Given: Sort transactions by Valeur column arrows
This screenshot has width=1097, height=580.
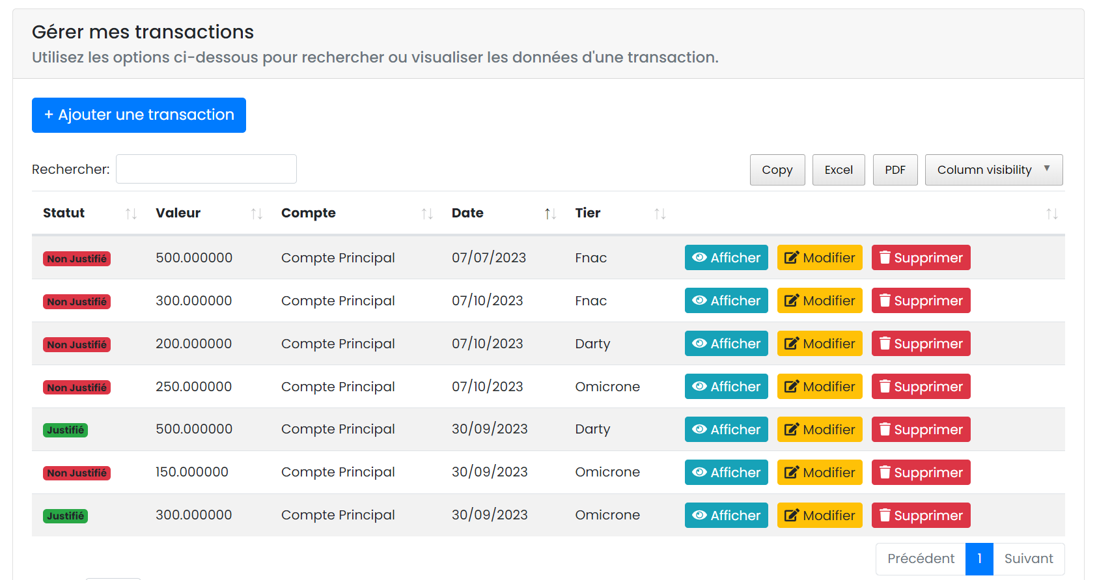Looking at the screenshot, I should pyautogui.click(x=256, y=214).
